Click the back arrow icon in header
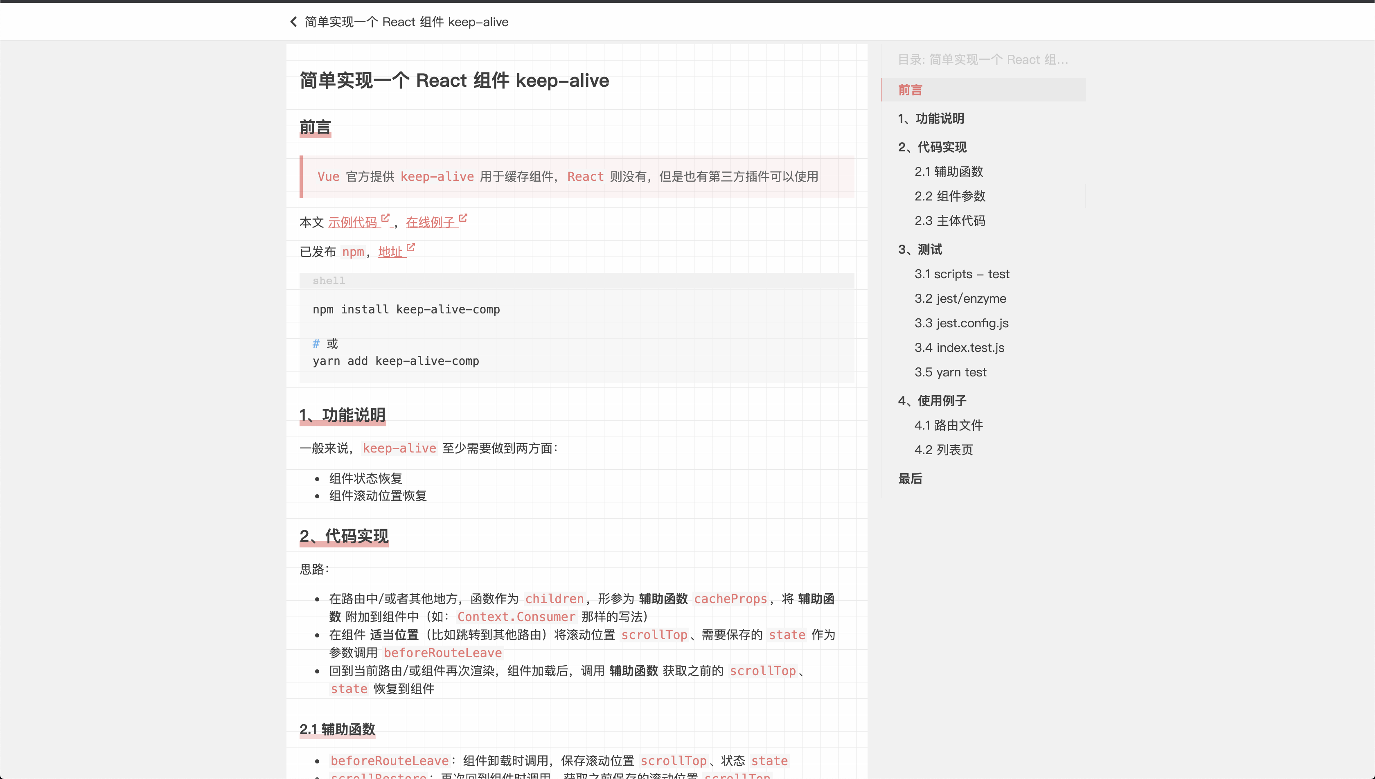The height and width of the screenshot is (779, 1375). (293, 22)
